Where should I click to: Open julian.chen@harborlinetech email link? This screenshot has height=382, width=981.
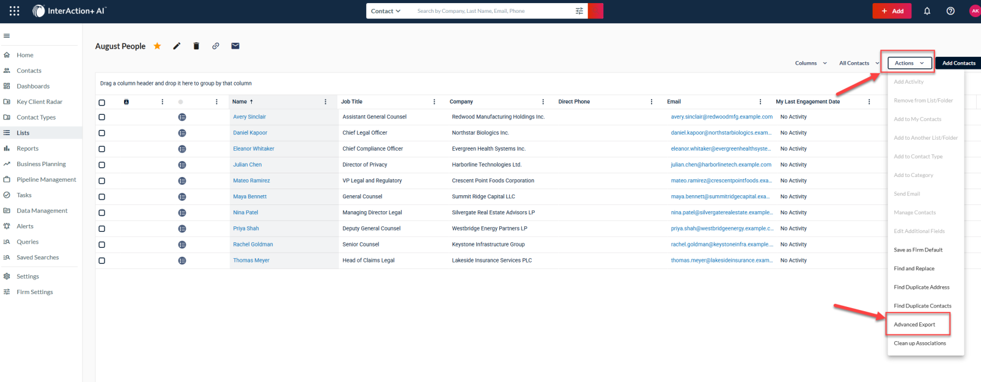pos(721,165)
